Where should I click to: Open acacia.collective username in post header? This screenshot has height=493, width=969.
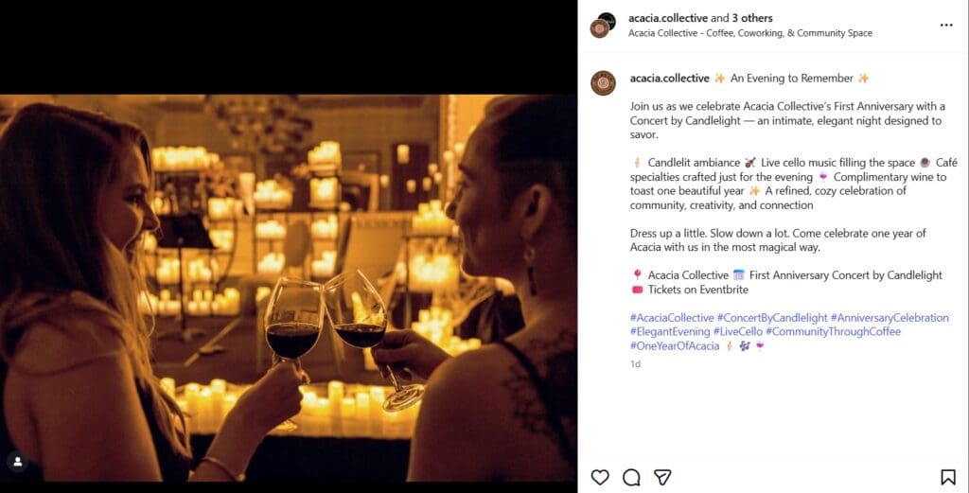(x=668, y=18)
